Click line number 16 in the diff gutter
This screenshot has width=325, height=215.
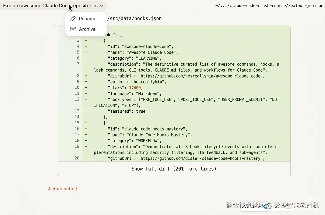(77, 129)
